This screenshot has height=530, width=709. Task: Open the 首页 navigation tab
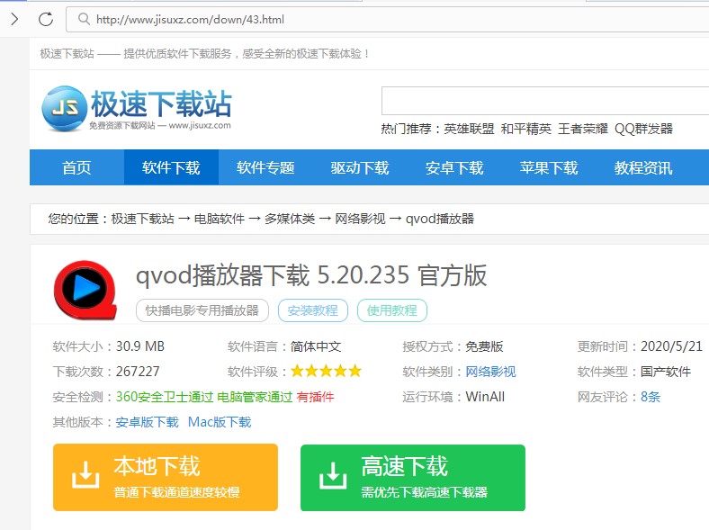(76, 168)
